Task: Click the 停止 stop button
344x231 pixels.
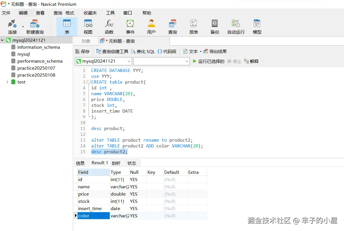Action: coord(235,61)
